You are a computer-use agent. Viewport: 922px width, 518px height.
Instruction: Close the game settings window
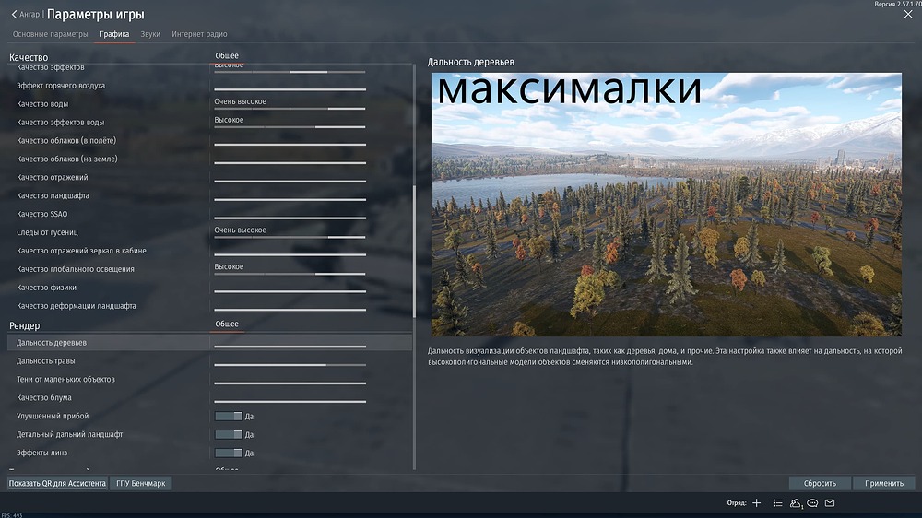(x=908, y=14)
